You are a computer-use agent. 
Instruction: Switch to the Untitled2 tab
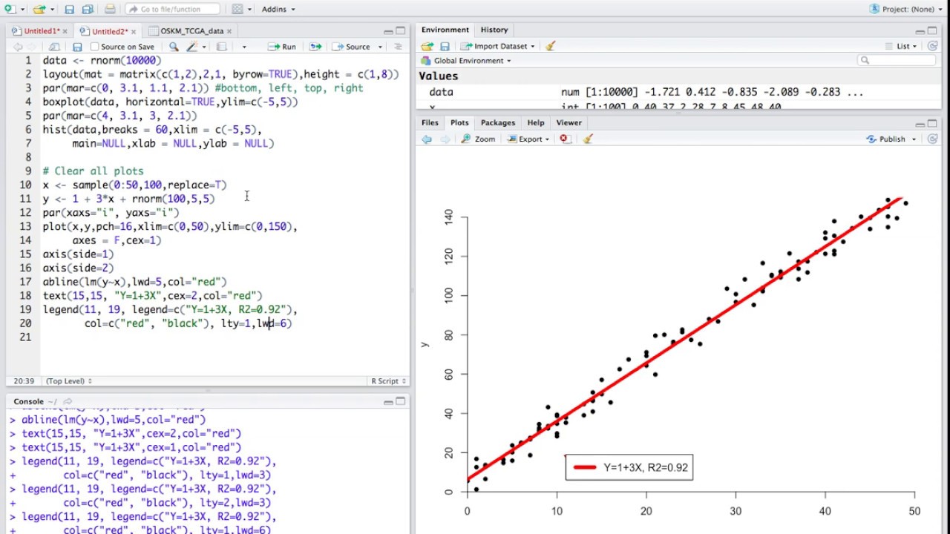109,31
